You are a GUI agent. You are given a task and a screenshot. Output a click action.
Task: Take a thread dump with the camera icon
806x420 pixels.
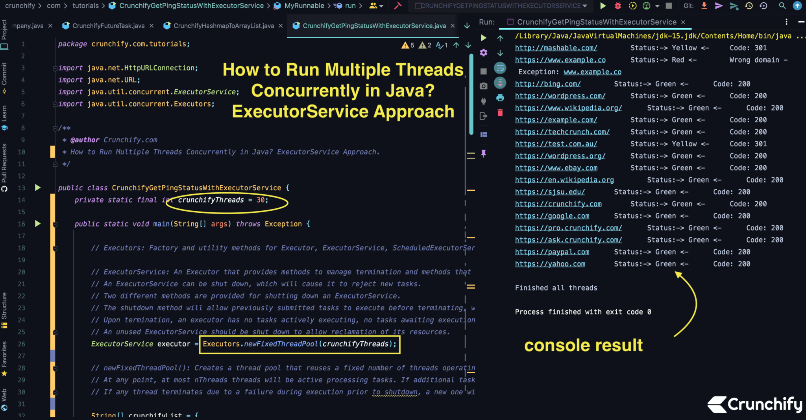(483, 85)
